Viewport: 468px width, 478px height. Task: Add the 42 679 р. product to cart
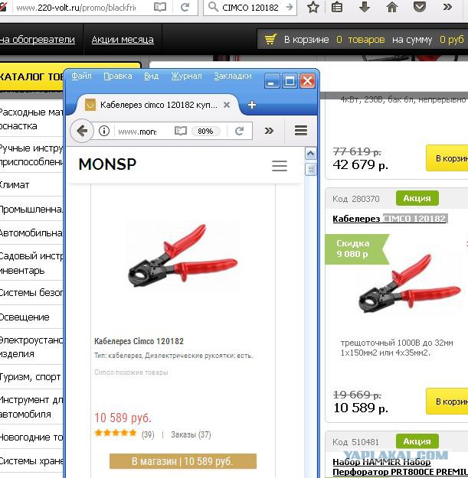click(447, 158)
